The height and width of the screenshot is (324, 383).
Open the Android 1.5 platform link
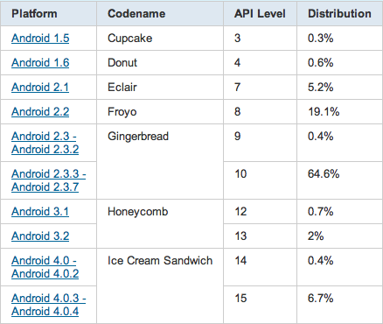coord(40,39)
